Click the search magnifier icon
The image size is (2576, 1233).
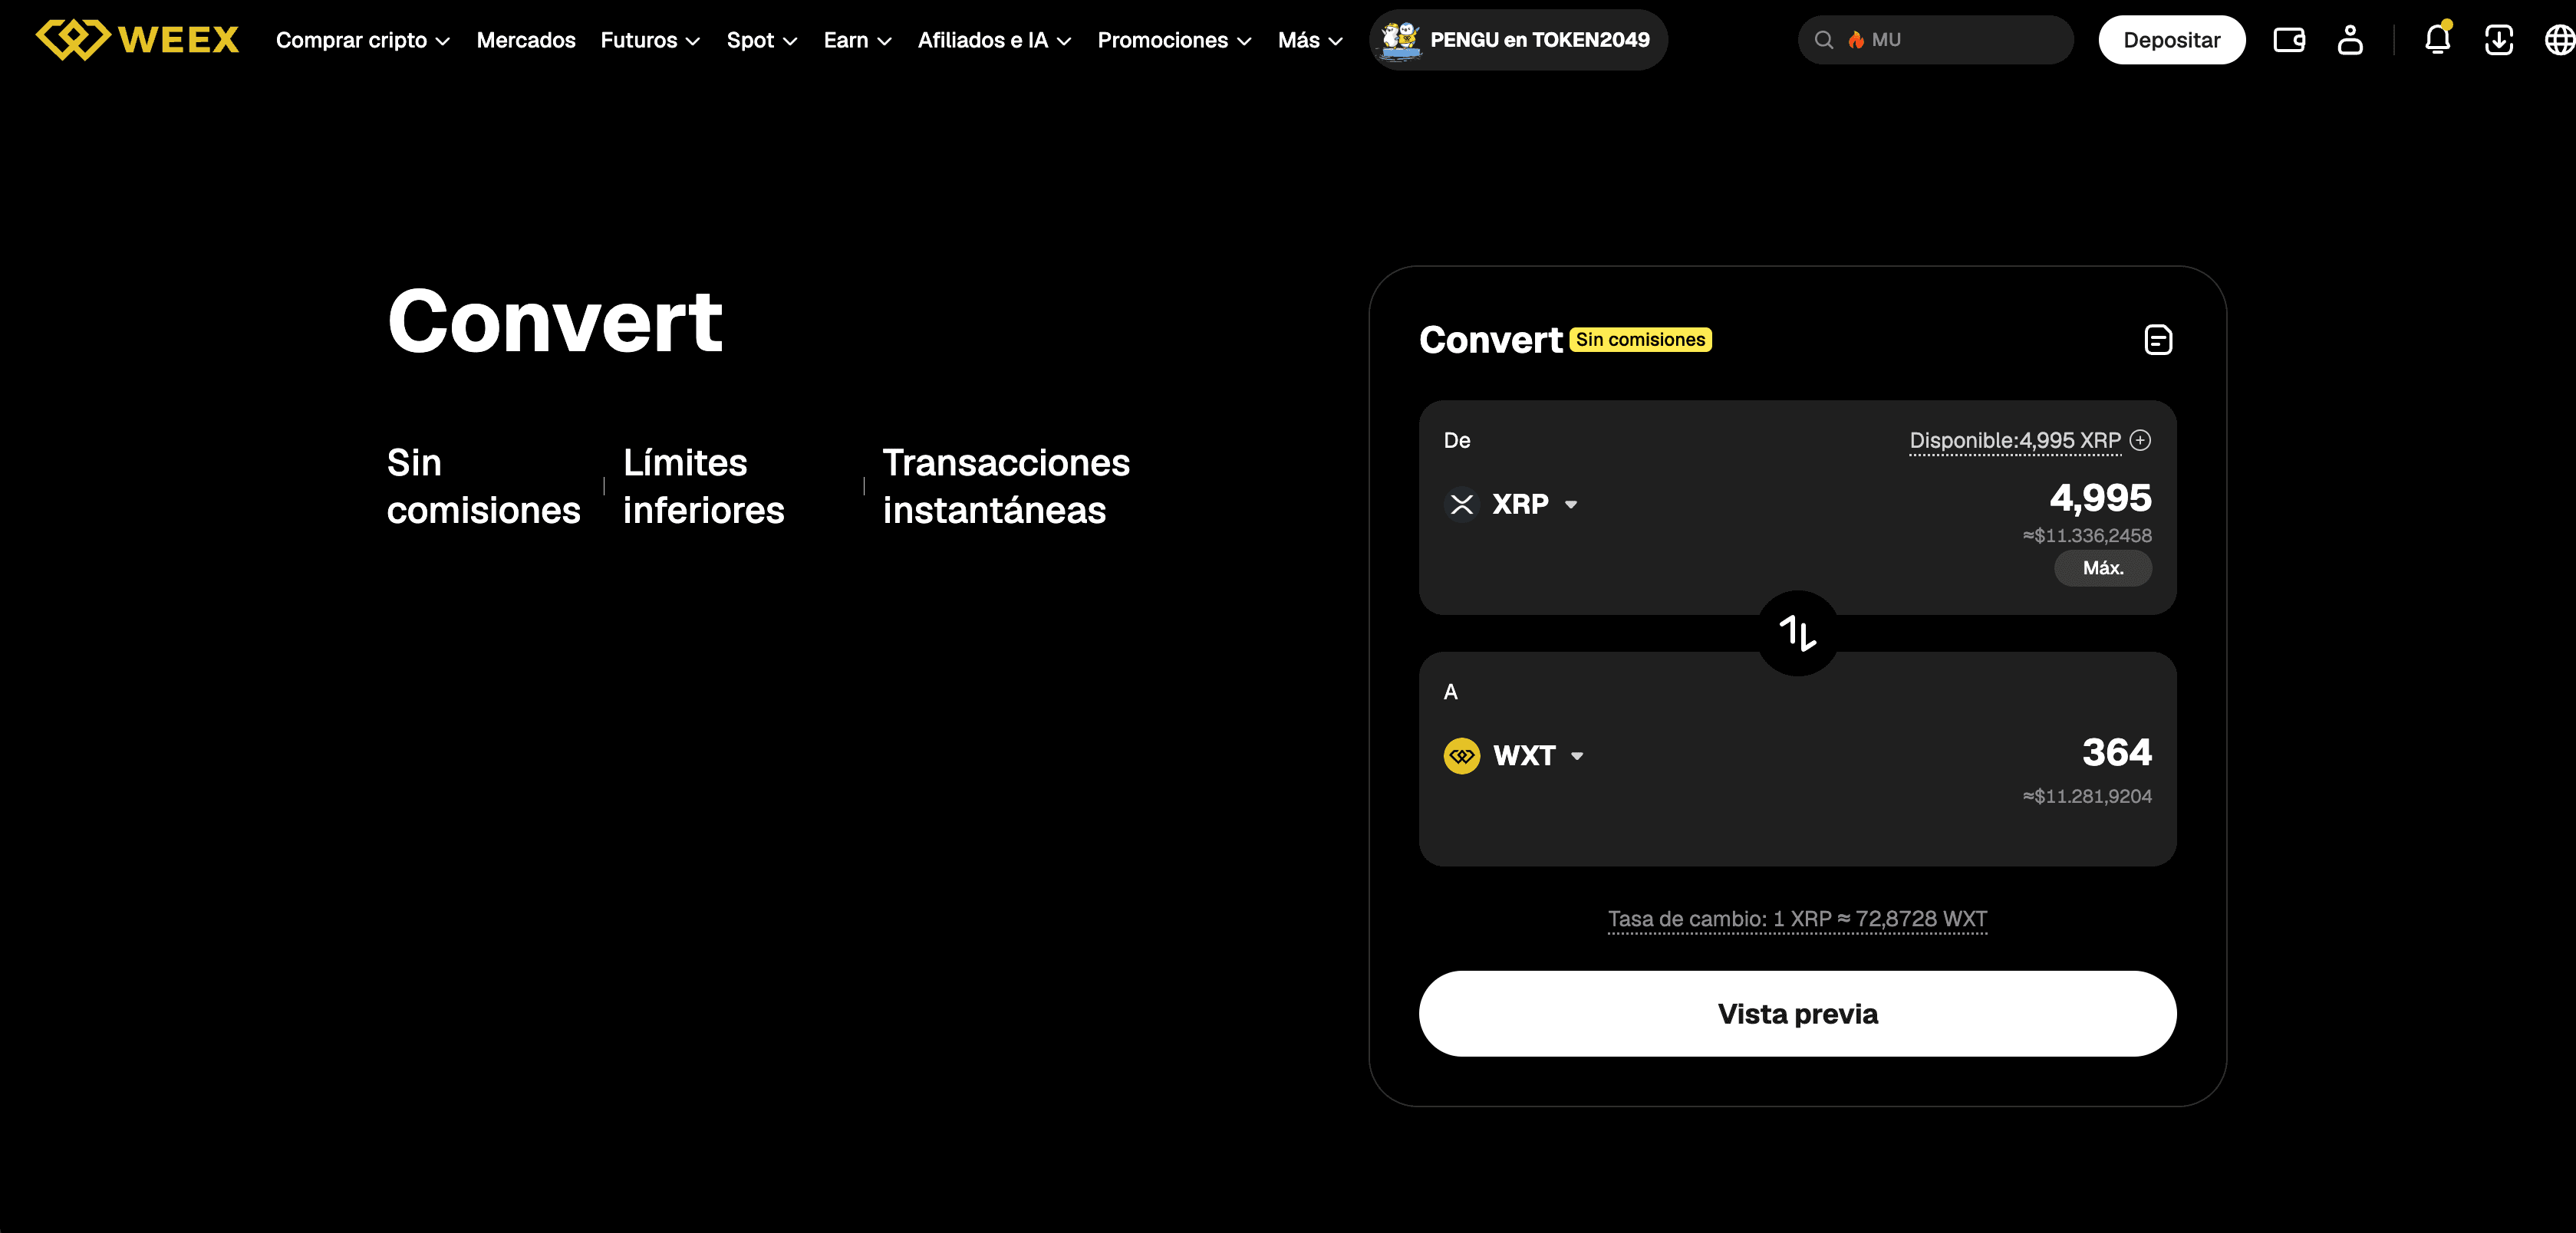[x=1824, y=40]
